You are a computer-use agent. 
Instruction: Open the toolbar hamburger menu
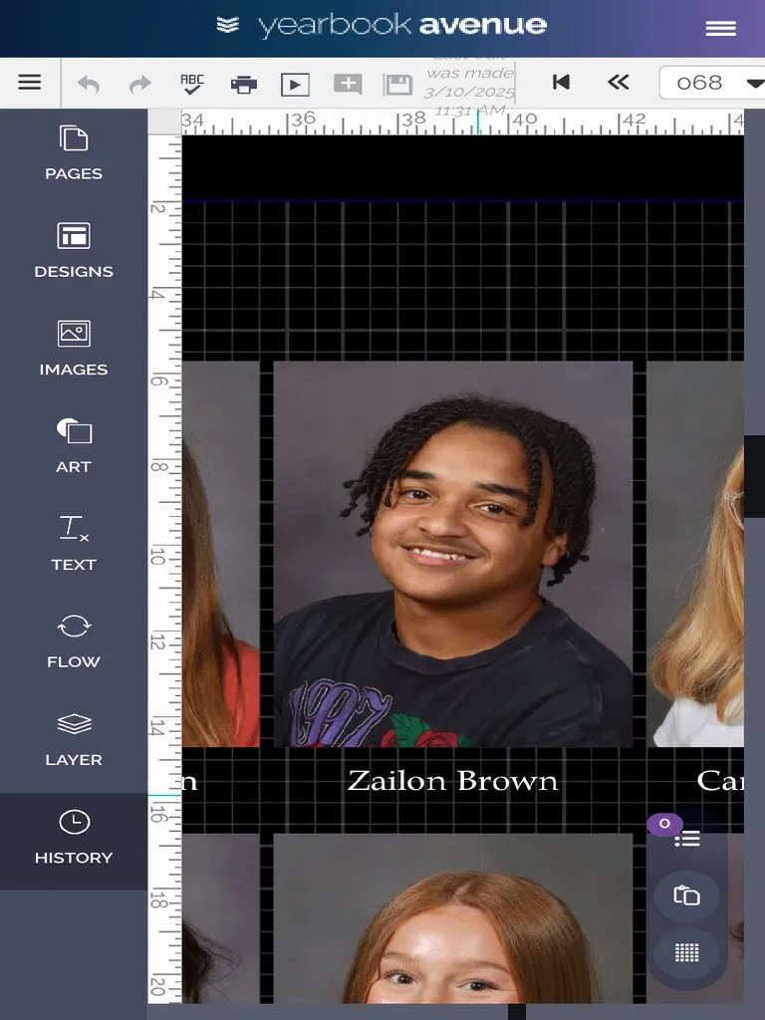[x=29, y=83]
